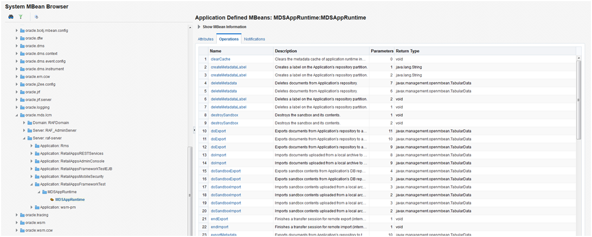The image size is (592, 237).
Task: Click the folder icon of Application: RetailAppsAdminConsole
Action: (x=37, y=161)
